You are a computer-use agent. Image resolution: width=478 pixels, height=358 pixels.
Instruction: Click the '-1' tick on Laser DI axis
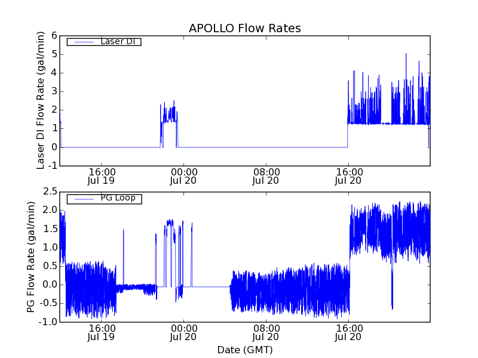pyautogui.click(x=53, y=166)
